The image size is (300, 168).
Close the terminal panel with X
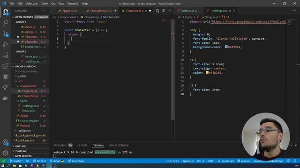pos(296,145)
